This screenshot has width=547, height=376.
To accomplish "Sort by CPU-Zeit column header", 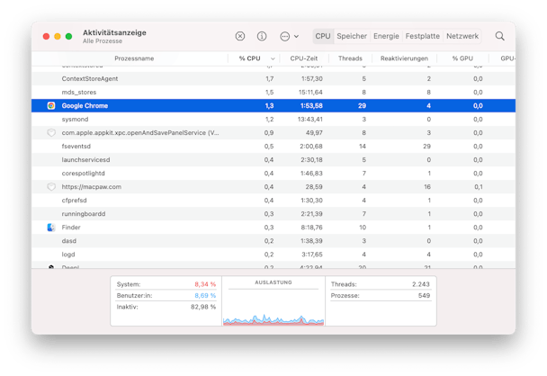I will coord(303,58).
